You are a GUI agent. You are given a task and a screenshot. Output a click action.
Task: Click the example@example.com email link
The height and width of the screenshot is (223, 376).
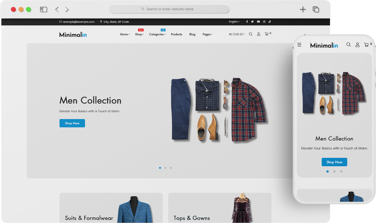tap(77, 22)
